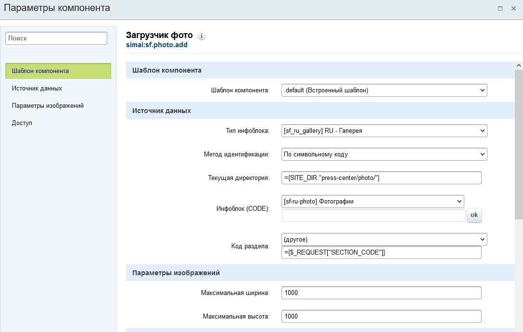Open the Метод идентификации dropdown
523x332 pixels.
point(384,154)
